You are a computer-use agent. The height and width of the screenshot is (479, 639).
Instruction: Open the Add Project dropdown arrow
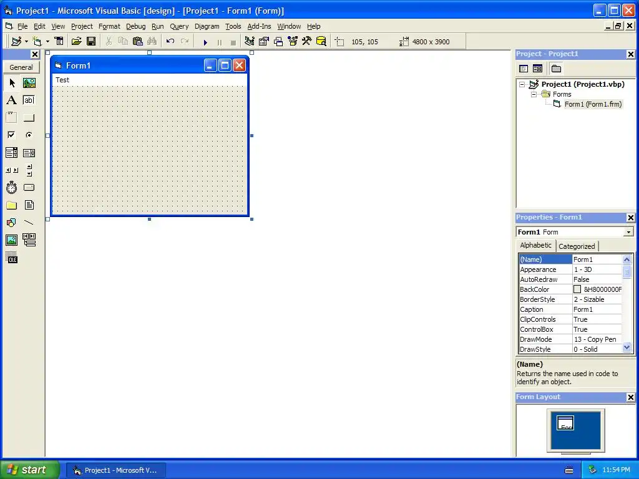[26, 42]
